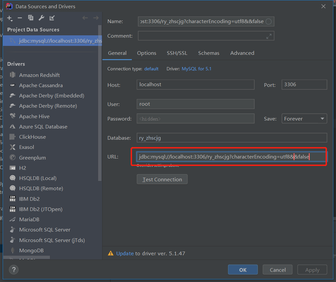Click the Remove data source minus icon
The image size is (336, 282).
coord(20,18)
